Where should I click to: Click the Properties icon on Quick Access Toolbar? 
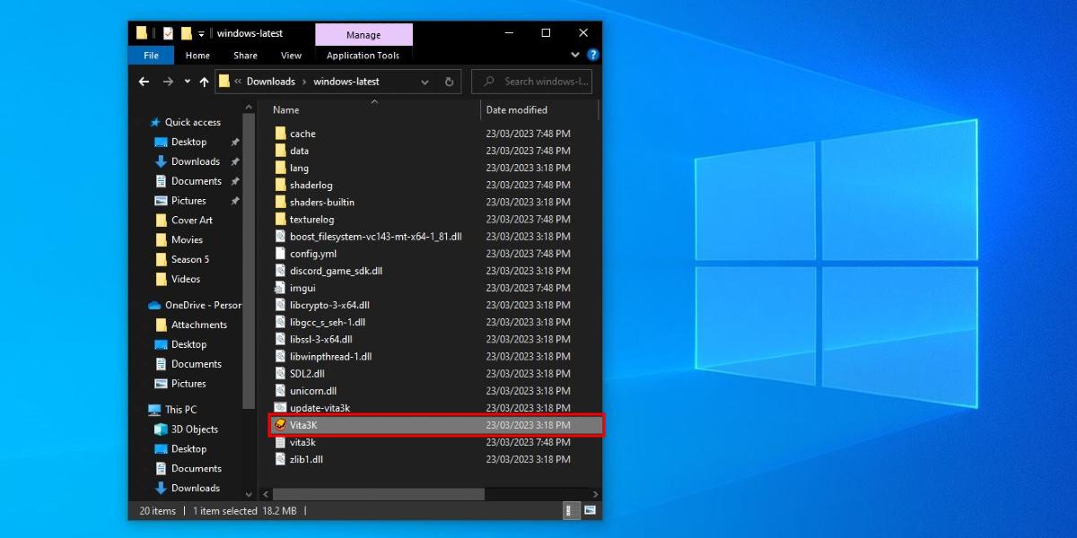click(x=168, y=33)
